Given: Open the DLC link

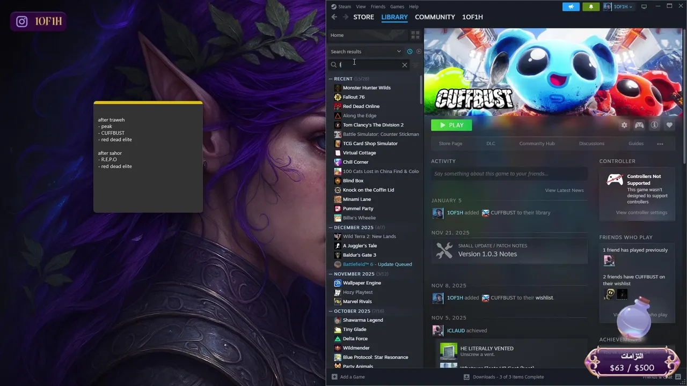Looking at the screenshot, I should point(491,144).
